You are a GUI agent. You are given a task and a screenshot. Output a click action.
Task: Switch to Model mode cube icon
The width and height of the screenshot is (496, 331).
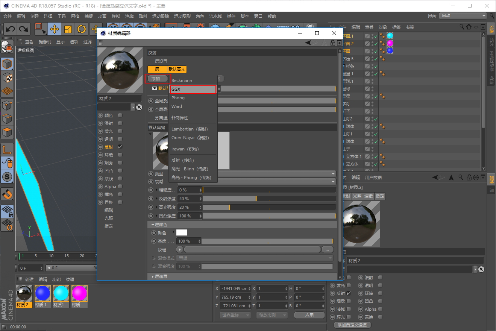pos(8,64)
